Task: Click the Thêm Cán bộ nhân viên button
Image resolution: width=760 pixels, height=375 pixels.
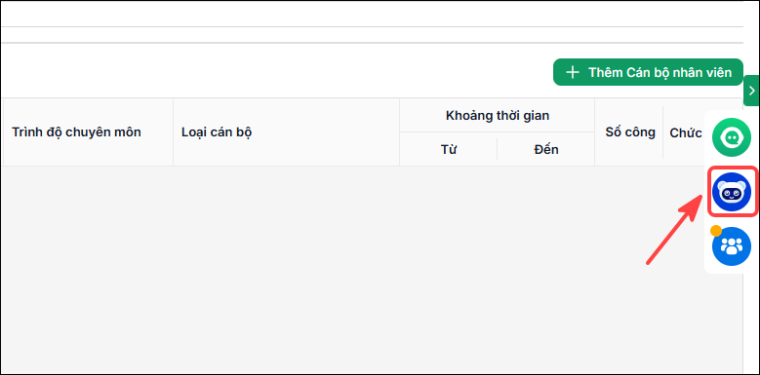Action: [648, 73]
